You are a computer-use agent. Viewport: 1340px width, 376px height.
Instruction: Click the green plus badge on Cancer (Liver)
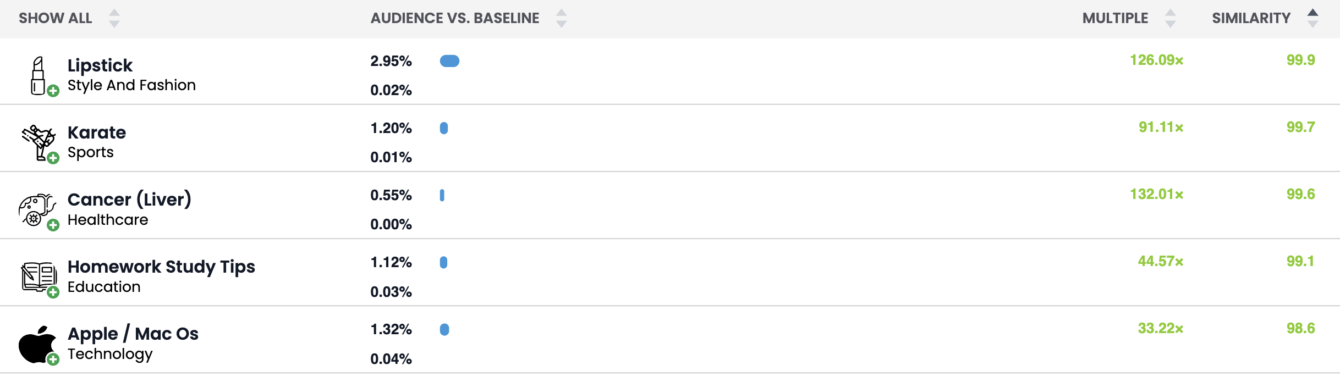pos(52,226)
